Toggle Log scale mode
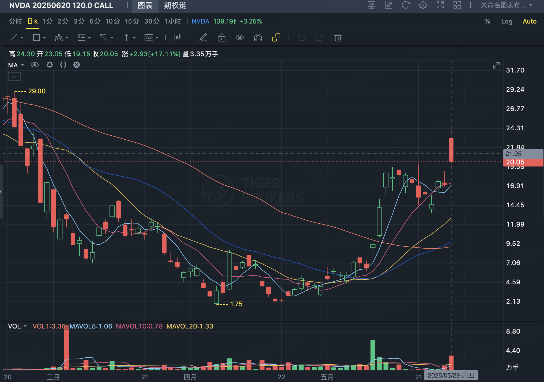Screen dimensions: 544x382 click(507, 21)
